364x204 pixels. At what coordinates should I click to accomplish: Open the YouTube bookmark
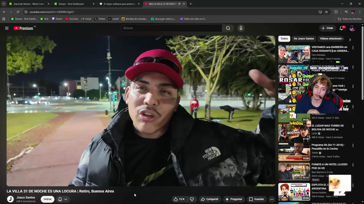(72, 19)
